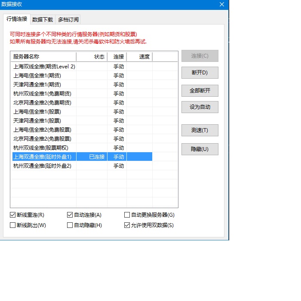
Task: Sort by the 服务器名称 column header
Action: [x=43, y=57]
